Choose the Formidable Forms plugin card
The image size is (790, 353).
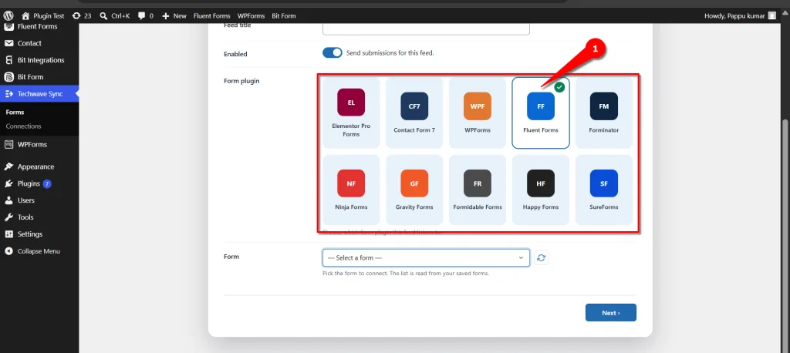(x=477, y=190)
